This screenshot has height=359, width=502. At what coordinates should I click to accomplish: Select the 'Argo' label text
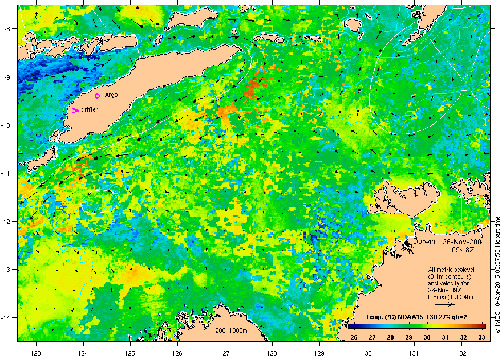pyautogui.click(x=111, y=95)
